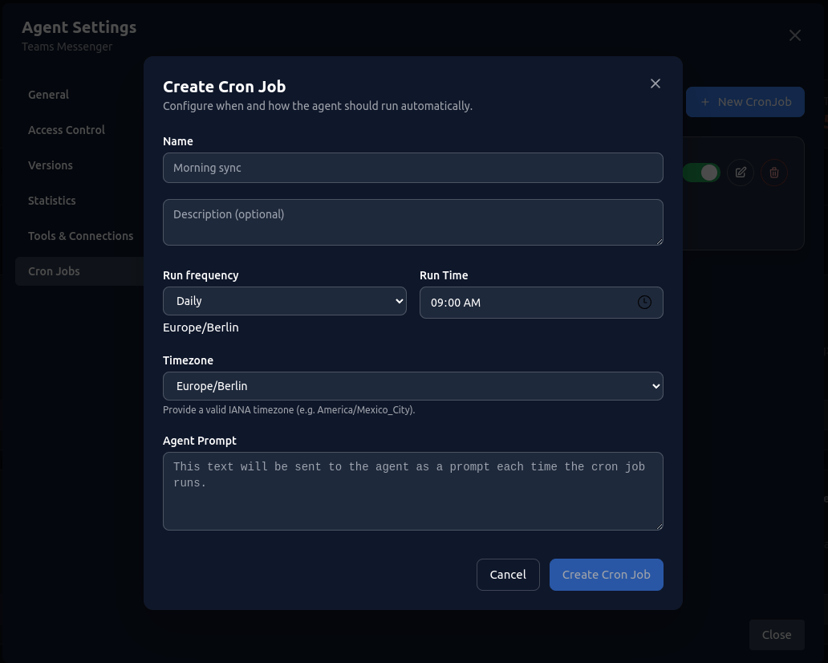Screen dimensions: 828x663
Task: Click the Europe/Berlin text under Run frequency
Action: tap(201, 327)
